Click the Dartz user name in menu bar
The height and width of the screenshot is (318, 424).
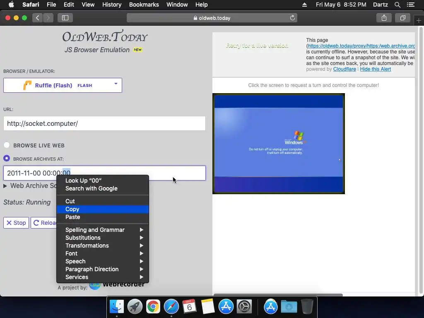[380, 5]
